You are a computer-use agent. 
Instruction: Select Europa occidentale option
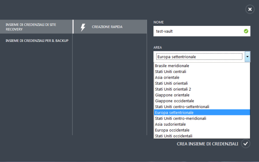tap(172, 130)
